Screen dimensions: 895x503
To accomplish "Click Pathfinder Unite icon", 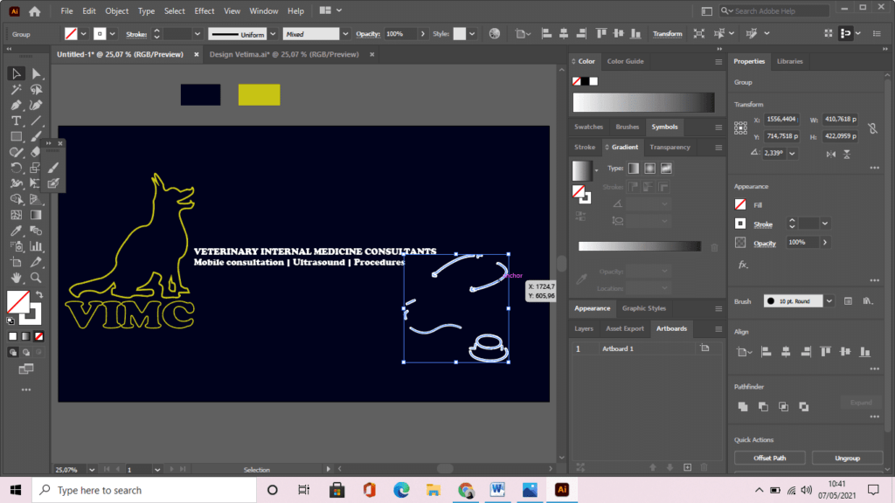I will click(x=743, y=407).
